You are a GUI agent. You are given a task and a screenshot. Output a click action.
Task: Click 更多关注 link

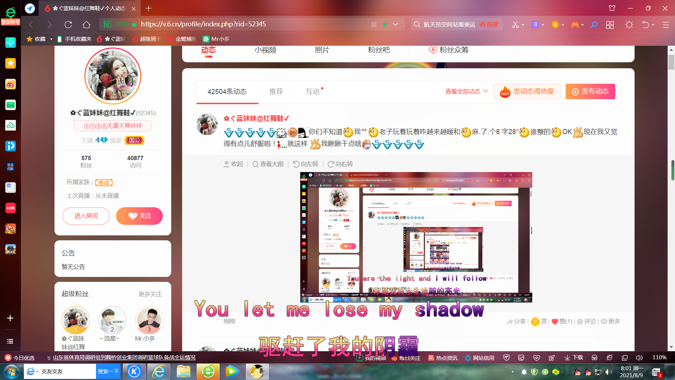[x=150, y=294]
